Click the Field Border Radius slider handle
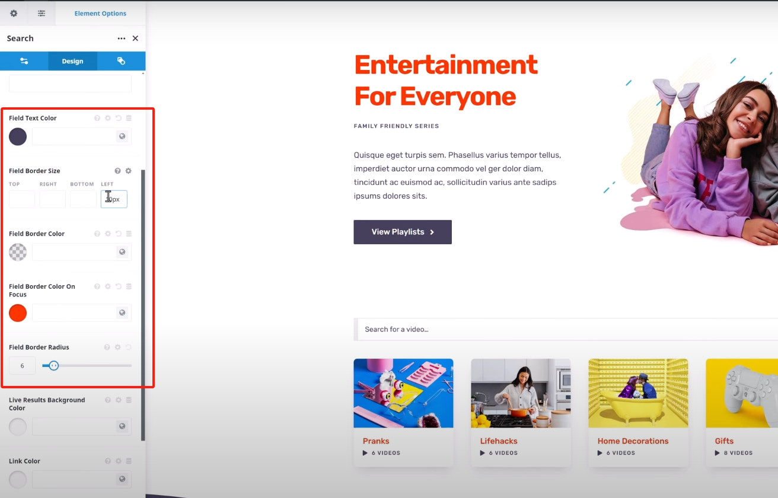The image size is (778, 498). (53, 366)
